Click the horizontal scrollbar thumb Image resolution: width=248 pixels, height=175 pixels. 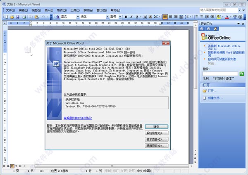tap(112, 166)
